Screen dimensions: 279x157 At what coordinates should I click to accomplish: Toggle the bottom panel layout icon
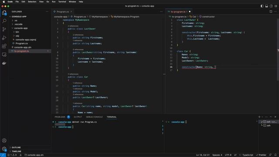tap(266, 6)
